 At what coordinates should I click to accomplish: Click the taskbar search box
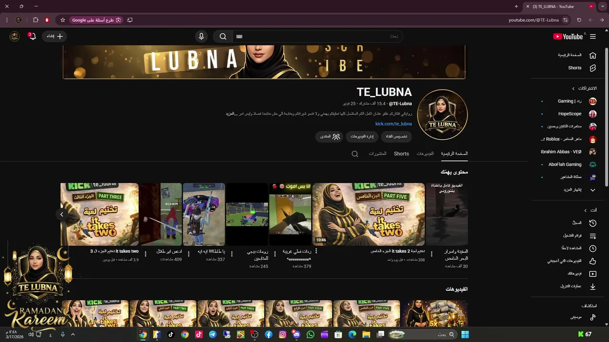point(422,335)
